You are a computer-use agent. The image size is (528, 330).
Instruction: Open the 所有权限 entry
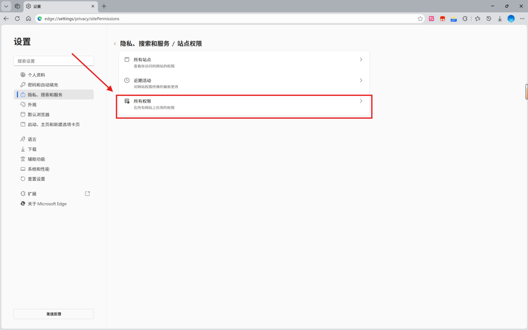pyautogui.click(x=244, y=104)
